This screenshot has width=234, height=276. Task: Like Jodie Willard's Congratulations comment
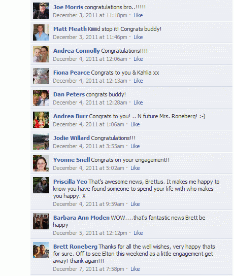[135, 146]
